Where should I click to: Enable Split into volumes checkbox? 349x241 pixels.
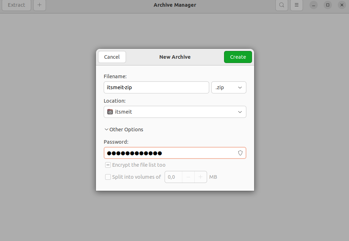coord(108,177)
